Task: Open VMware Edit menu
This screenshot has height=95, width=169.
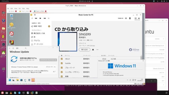Action: pos(12,8)
